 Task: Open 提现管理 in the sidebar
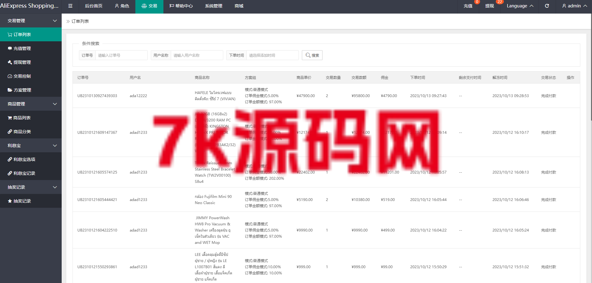coord(31,62)
